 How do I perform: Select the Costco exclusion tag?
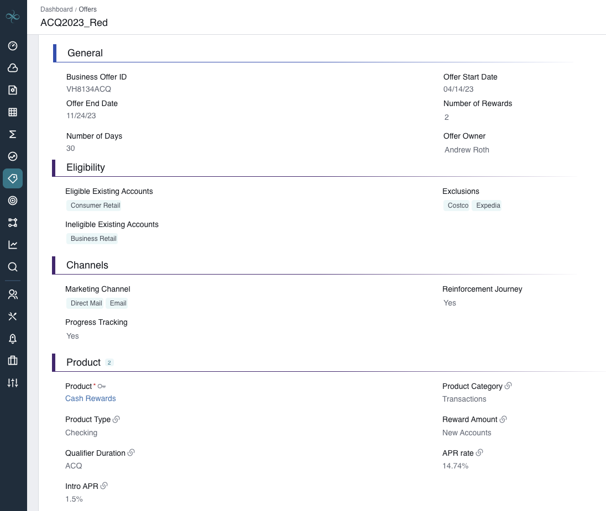tap(458, 206)
